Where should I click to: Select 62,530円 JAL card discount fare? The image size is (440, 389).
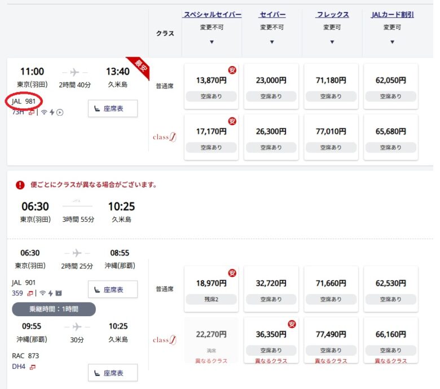[x=391, y=289]
